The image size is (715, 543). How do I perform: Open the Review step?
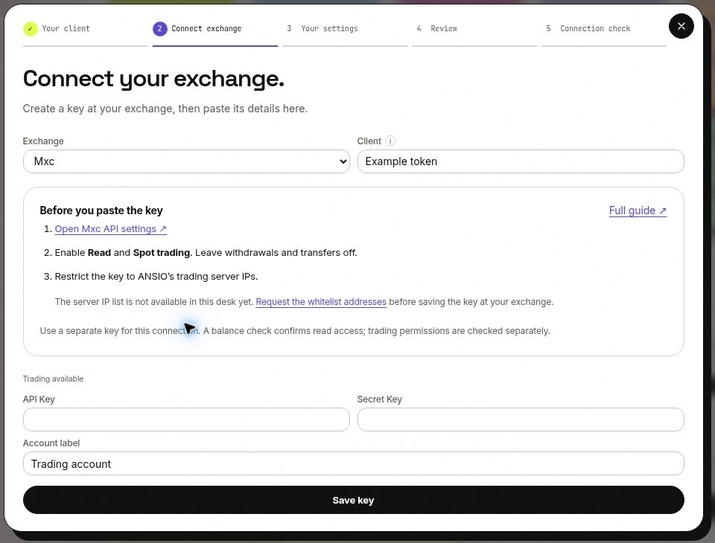click(x=474, y=32)
